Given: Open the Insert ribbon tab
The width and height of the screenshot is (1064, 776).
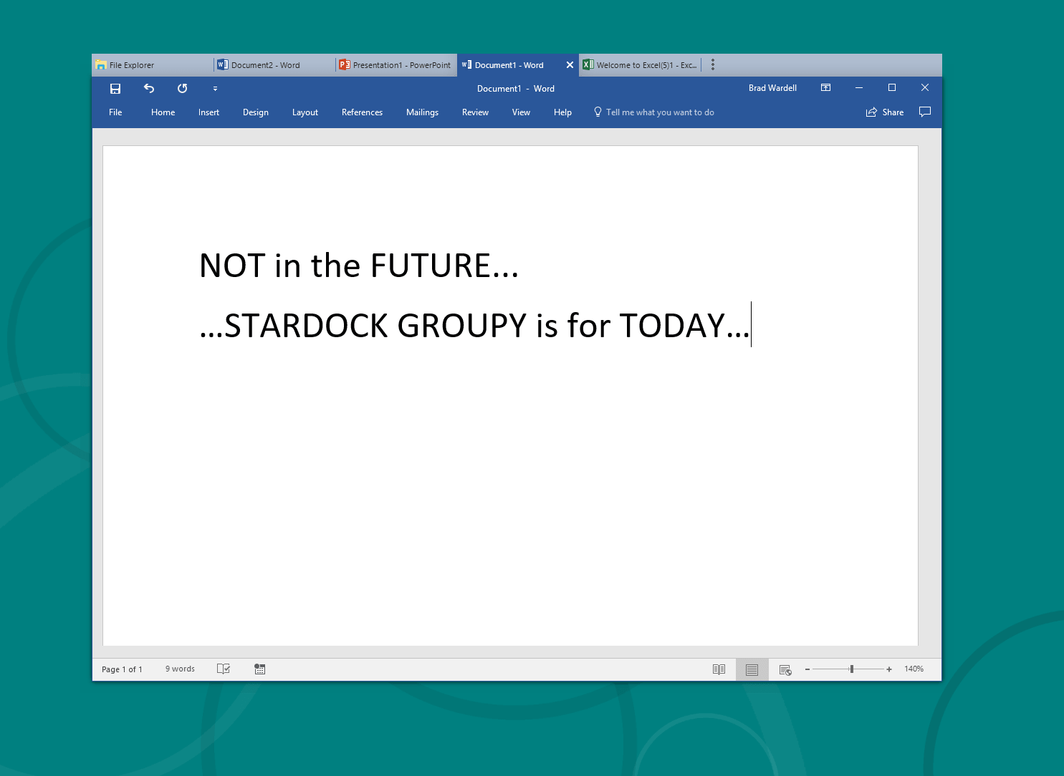Looking at the screenshot, I should click(x=209, y=112).
